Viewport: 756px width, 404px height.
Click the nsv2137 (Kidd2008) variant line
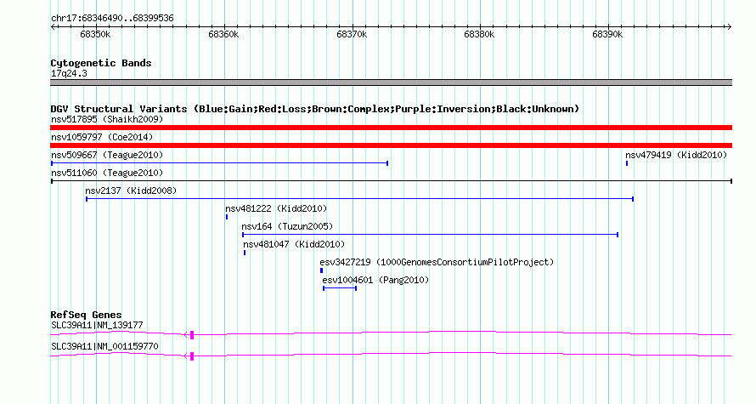[x=359, y=199]
